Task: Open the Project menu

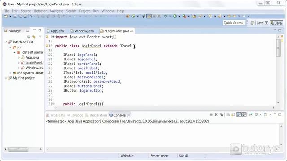Action: (84, 11)
